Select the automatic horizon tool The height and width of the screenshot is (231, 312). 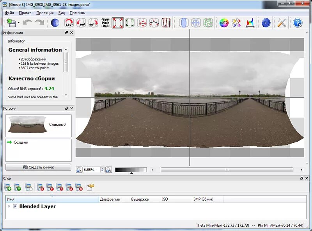154,23
